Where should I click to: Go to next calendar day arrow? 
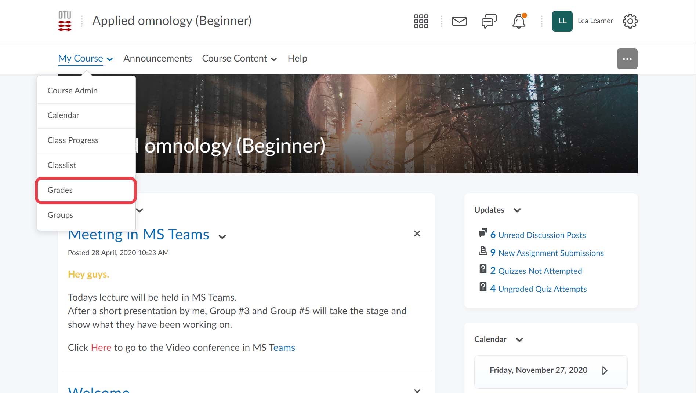coord(605,371)
